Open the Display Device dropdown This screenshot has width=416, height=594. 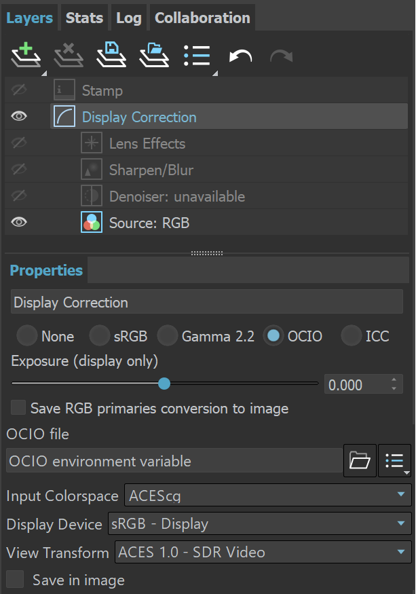pos(259,524)
